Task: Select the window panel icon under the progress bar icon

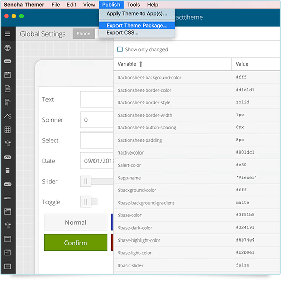Action: click(x=8, y=211)
